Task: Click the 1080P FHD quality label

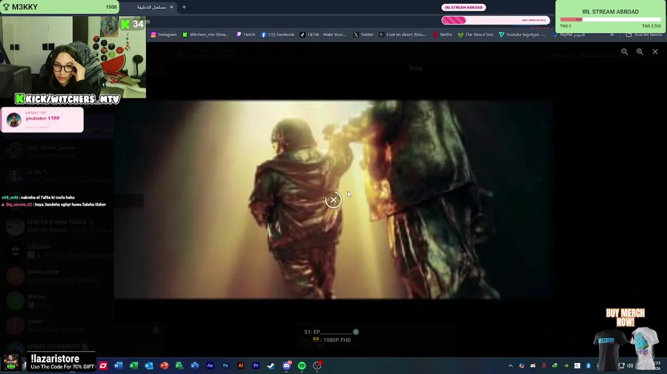Action: 337,340
